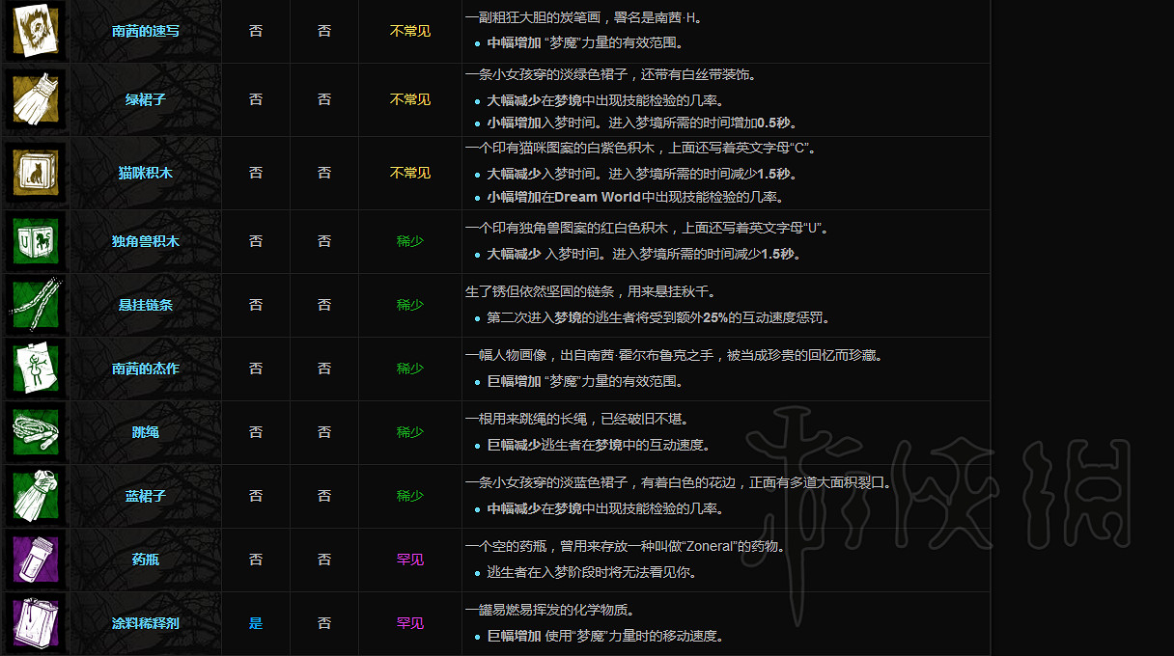1174x656 pixels.
Task: Click the 否 value beside 药瓶
Action: [x=256, y=560]
